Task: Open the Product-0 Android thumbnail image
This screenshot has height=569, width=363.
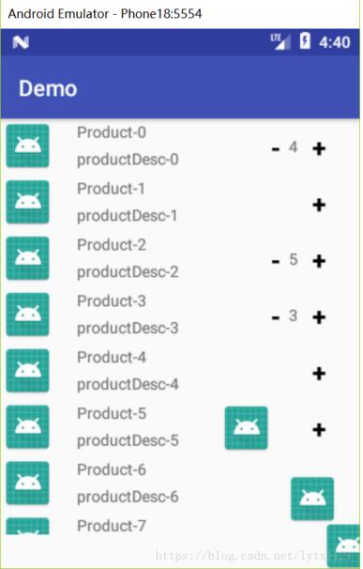Action: coord(27,146)
